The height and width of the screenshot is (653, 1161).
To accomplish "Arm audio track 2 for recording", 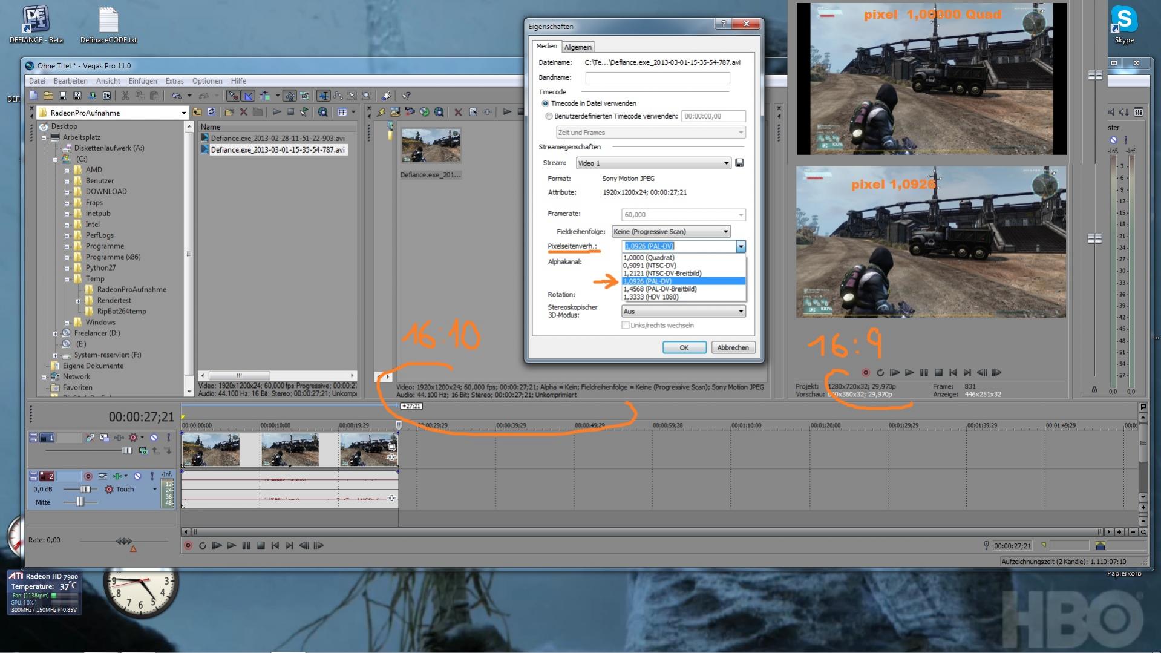I will tap(88, 476).
